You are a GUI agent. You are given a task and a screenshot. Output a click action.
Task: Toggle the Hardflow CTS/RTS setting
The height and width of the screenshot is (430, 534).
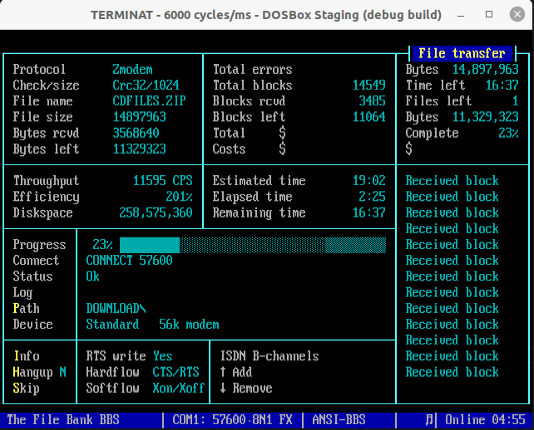176,372
